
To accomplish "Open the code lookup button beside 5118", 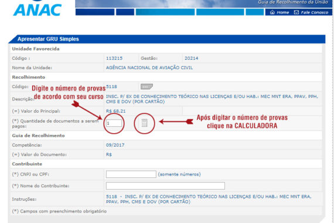I will point(146,87).
